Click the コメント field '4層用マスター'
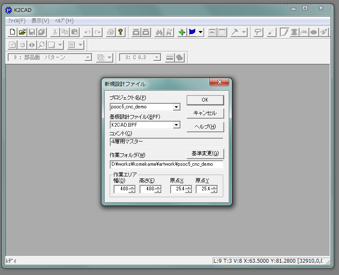Image resolution: width=339 pixels, height=275 pixels. (x=166, y=142)
